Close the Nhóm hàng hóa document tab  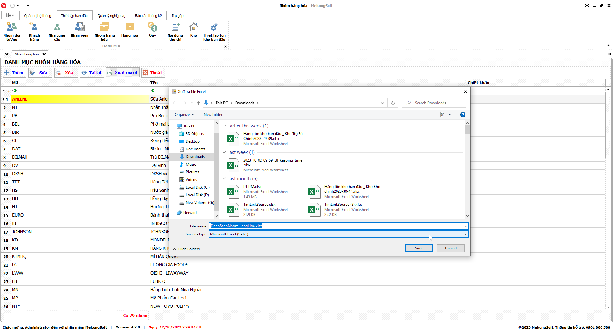pyautogui.click(x=44, y=54)
